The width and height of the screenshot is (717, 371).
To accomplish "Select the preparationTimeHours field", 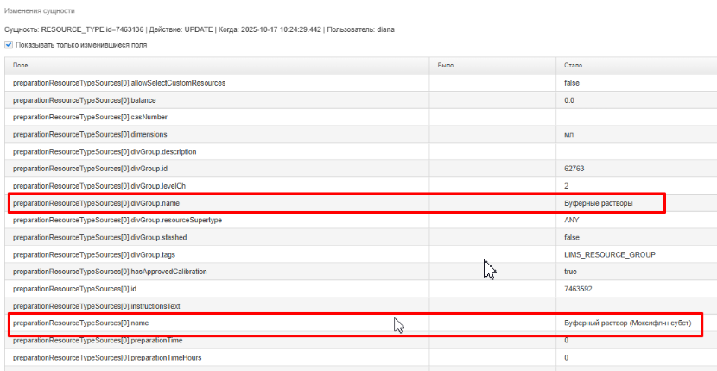I will 107,357.
